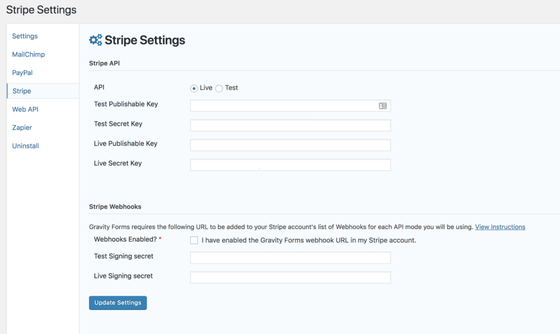
Task: Click the 'API' field label
Action: click(100, 87)
